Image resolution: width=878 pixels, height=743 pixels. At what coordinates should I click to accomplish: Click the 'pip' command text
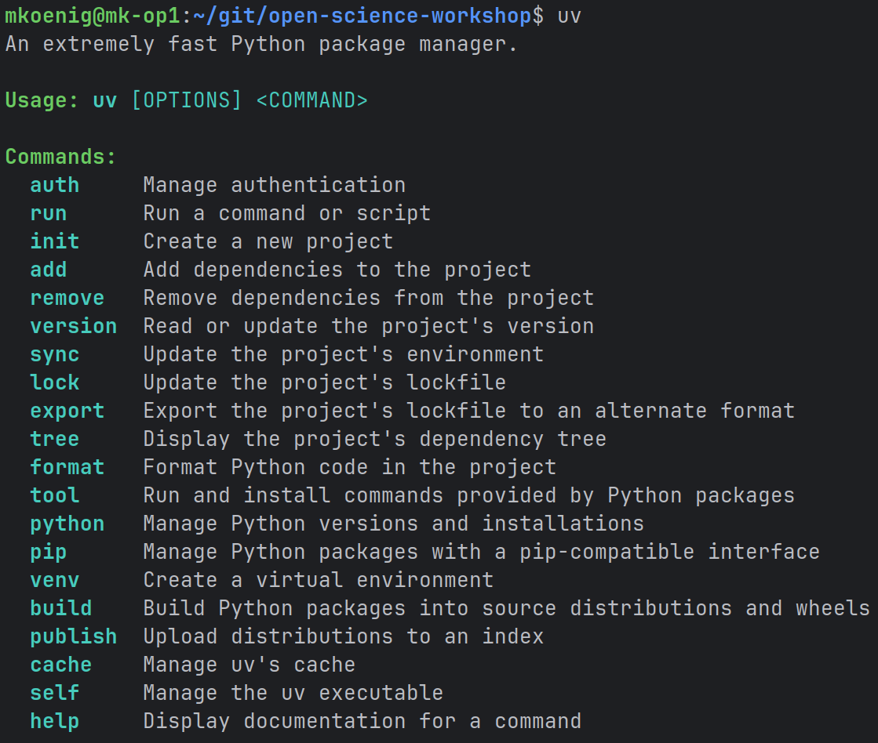click(49, 552)
